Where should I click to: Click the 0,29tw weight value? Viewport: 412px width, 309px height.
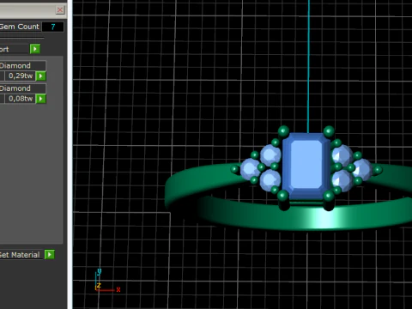point(20,76)
